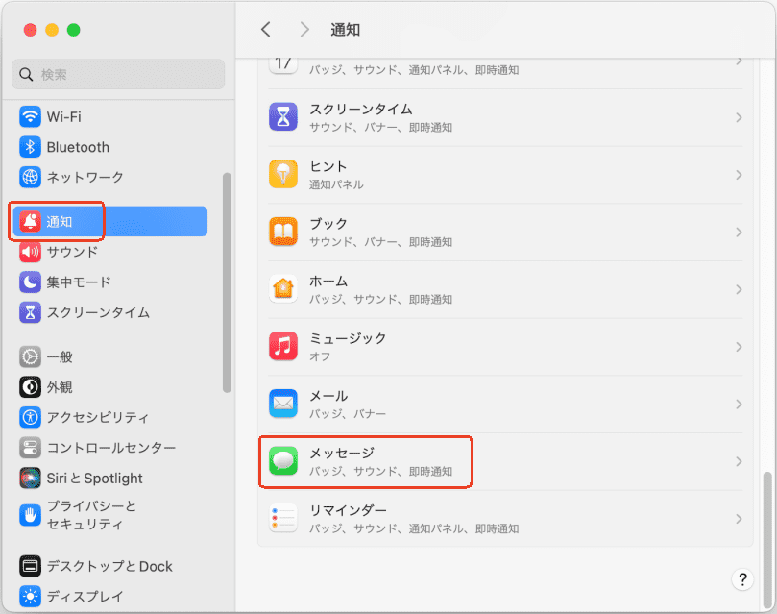Click ディスプレイ label in sidebar
This screenshot has height=614, width=777.
coord(85,596)
